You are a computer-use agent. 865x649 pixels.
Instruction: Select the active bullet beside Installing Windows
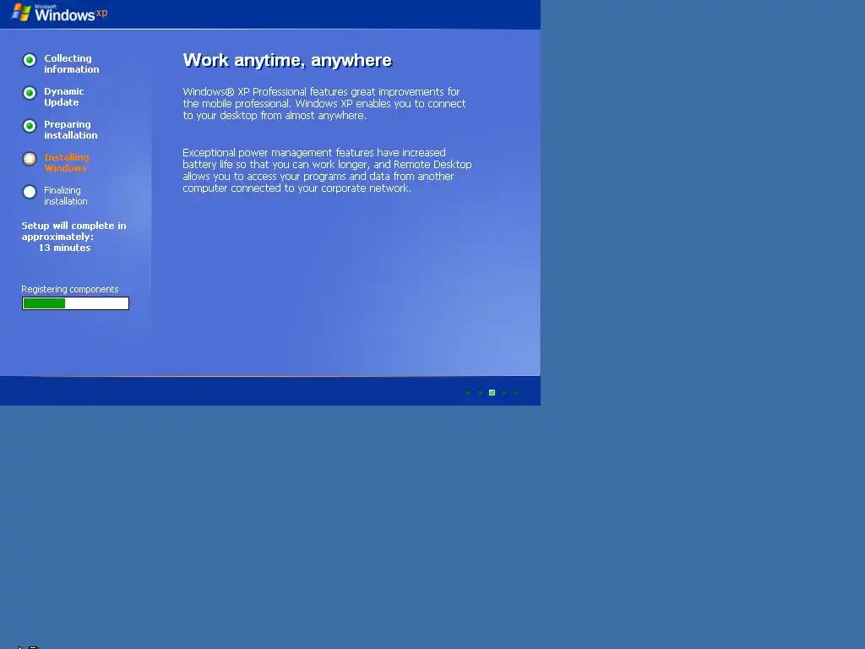(30, 159)
